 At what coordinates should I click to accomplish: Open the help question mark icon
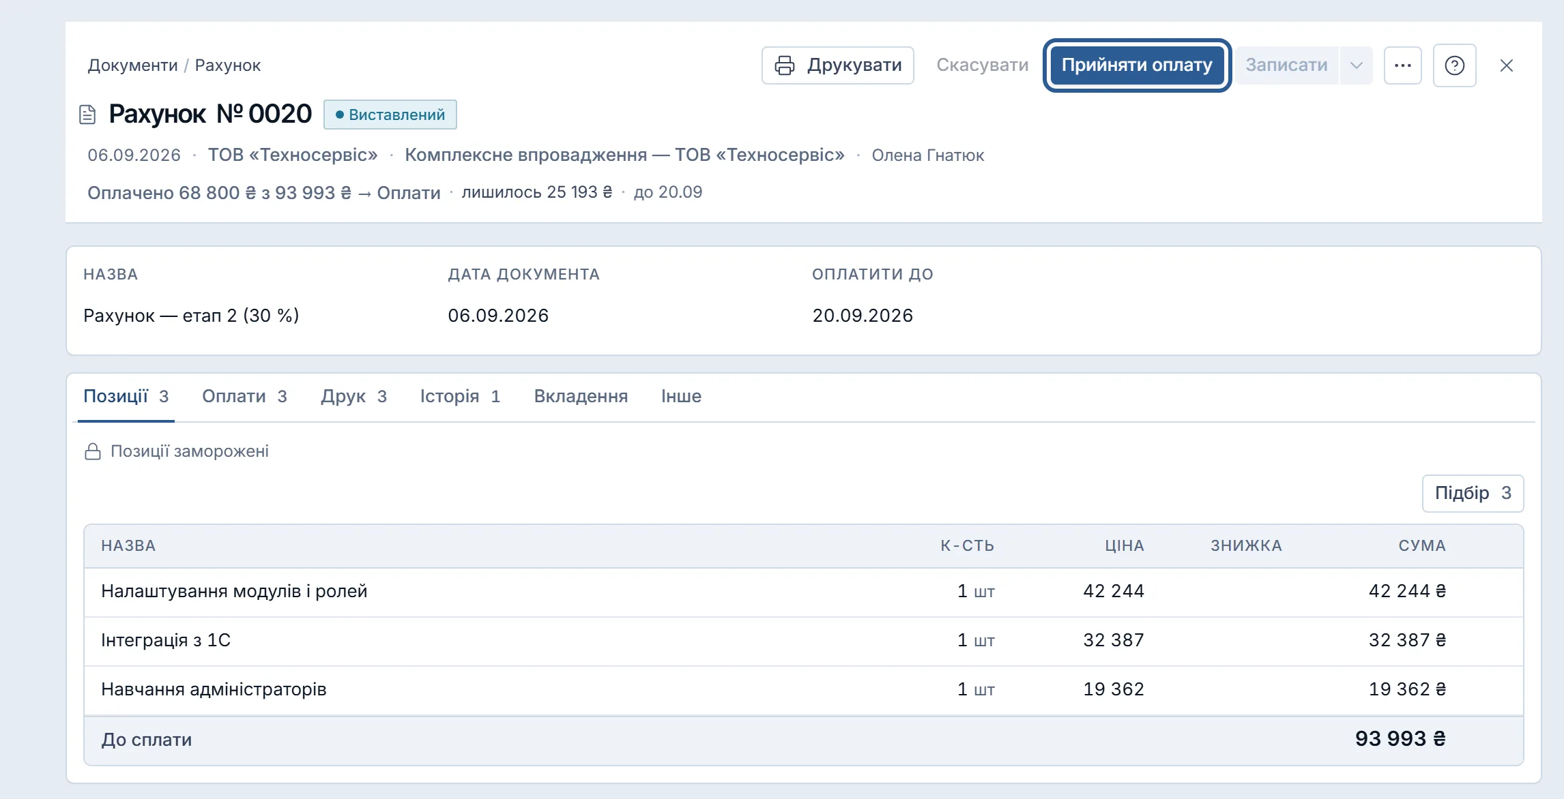pos(1455,65)
